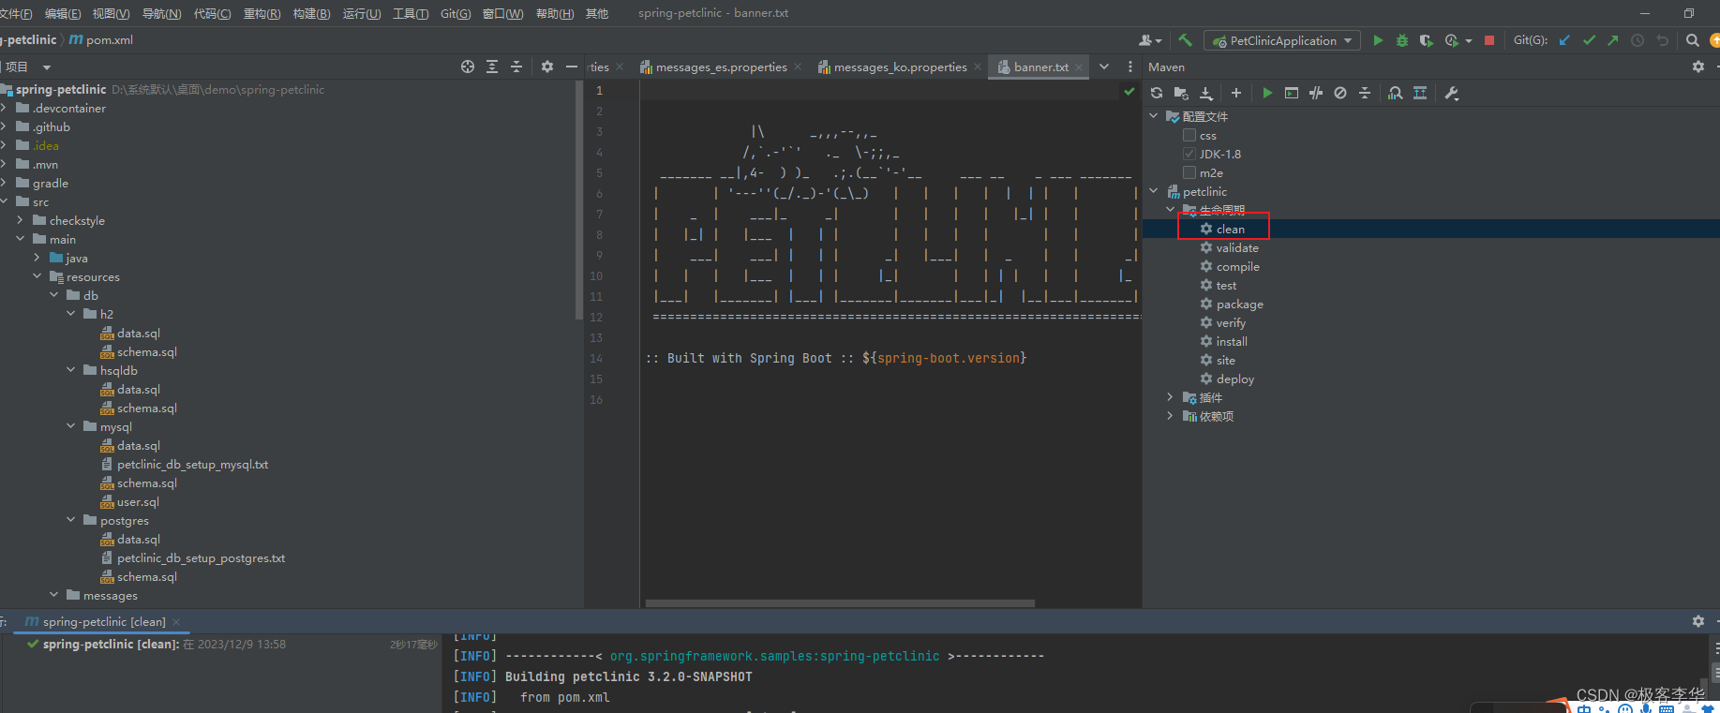This screenshot has height=713, width=1720.
Task: Run the selected Maven build with green arrow
Action: (x=1267, y=93)
